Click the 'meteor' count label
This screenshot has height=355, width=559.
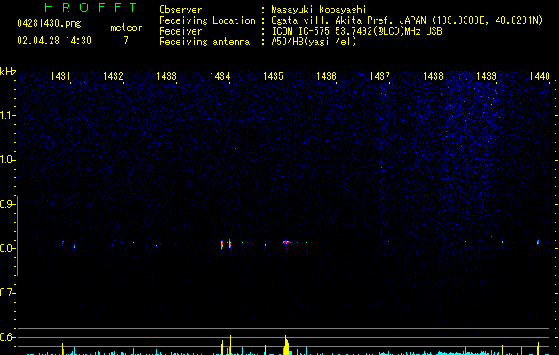point(126,28)
